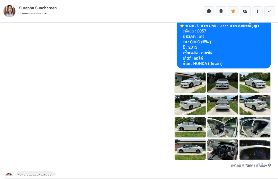
Task: Open the straight rear view photo of the Civic
Action: (223, 105)
